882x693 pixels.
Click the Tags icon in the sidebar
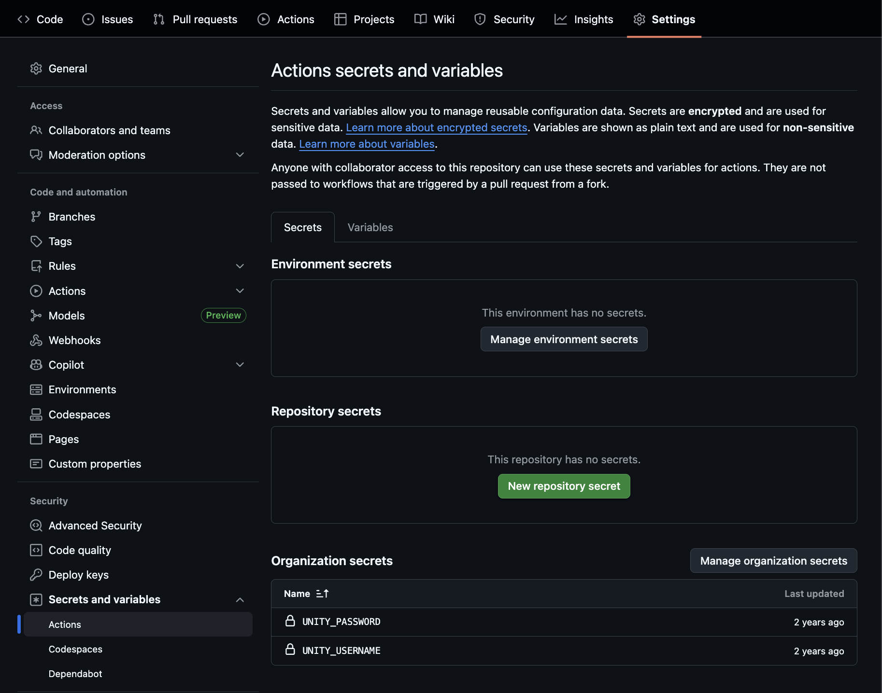tap(36, 241)
